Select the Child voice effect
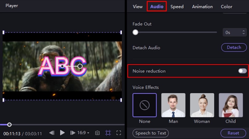The height and width of the screenshot is (139, 249). coord(231,105)
